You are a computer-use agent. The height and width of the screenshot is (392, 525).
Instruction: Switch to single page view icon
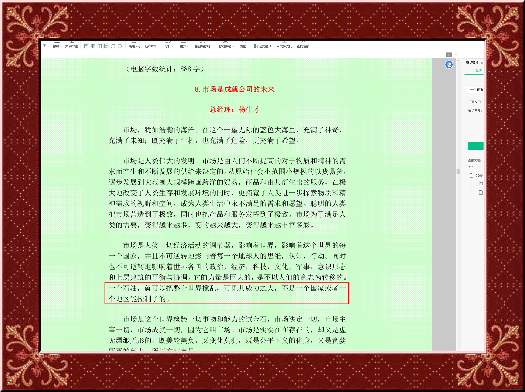point(86,46)
